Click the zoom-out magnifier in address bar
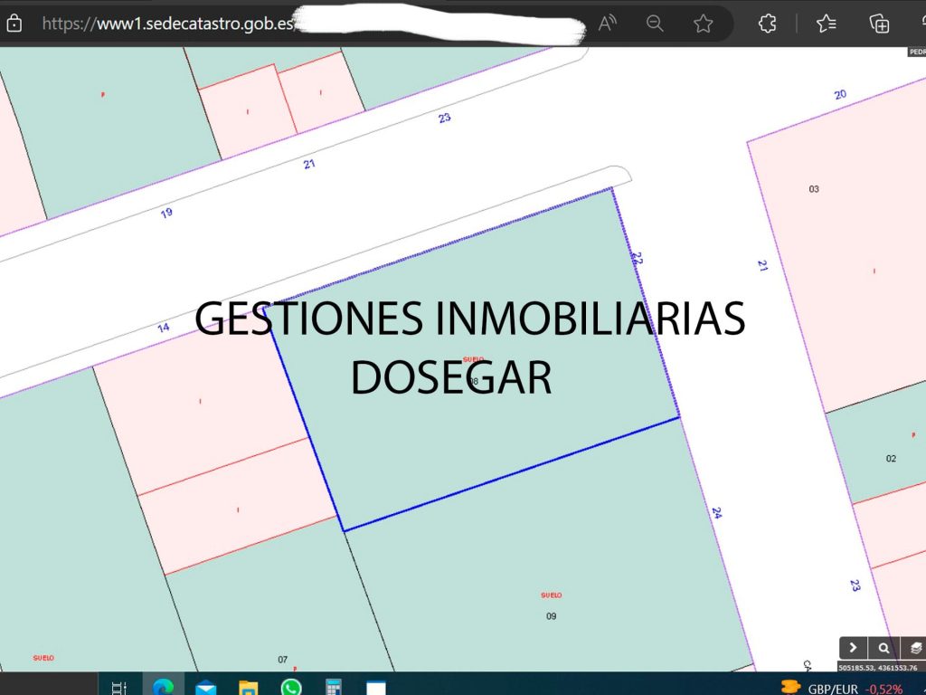The image size is (926, 695). click(x=655, y=24)
